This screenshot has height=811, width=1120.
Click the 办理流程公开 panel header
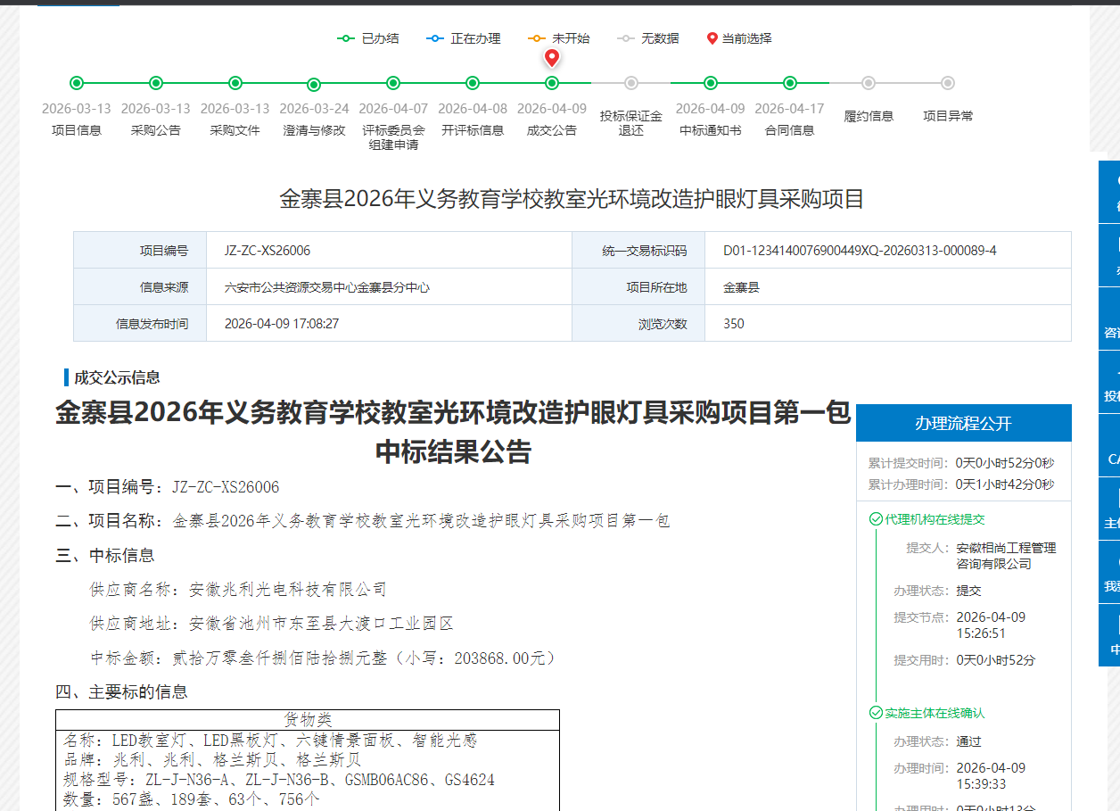[963, 423]
